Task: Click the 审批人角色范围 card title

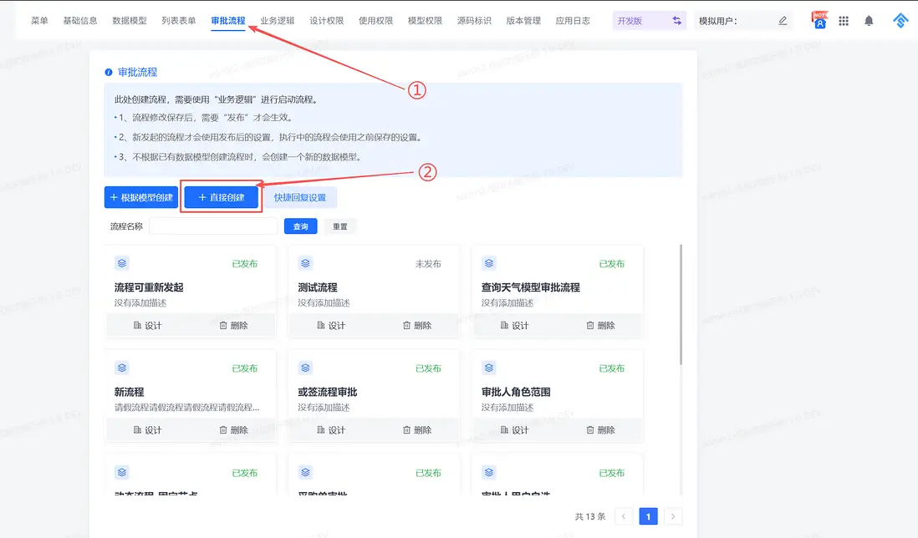Action: 516,392
